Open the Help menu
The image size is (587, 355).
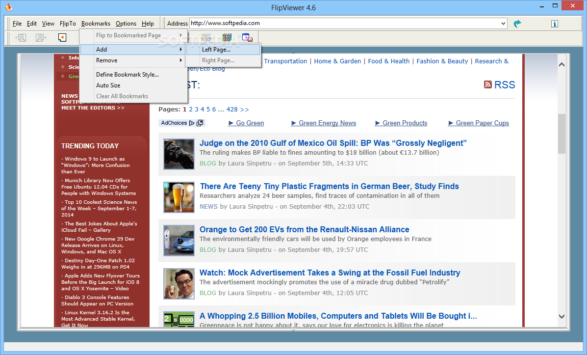pyautogui.click(x=148, y=23)
